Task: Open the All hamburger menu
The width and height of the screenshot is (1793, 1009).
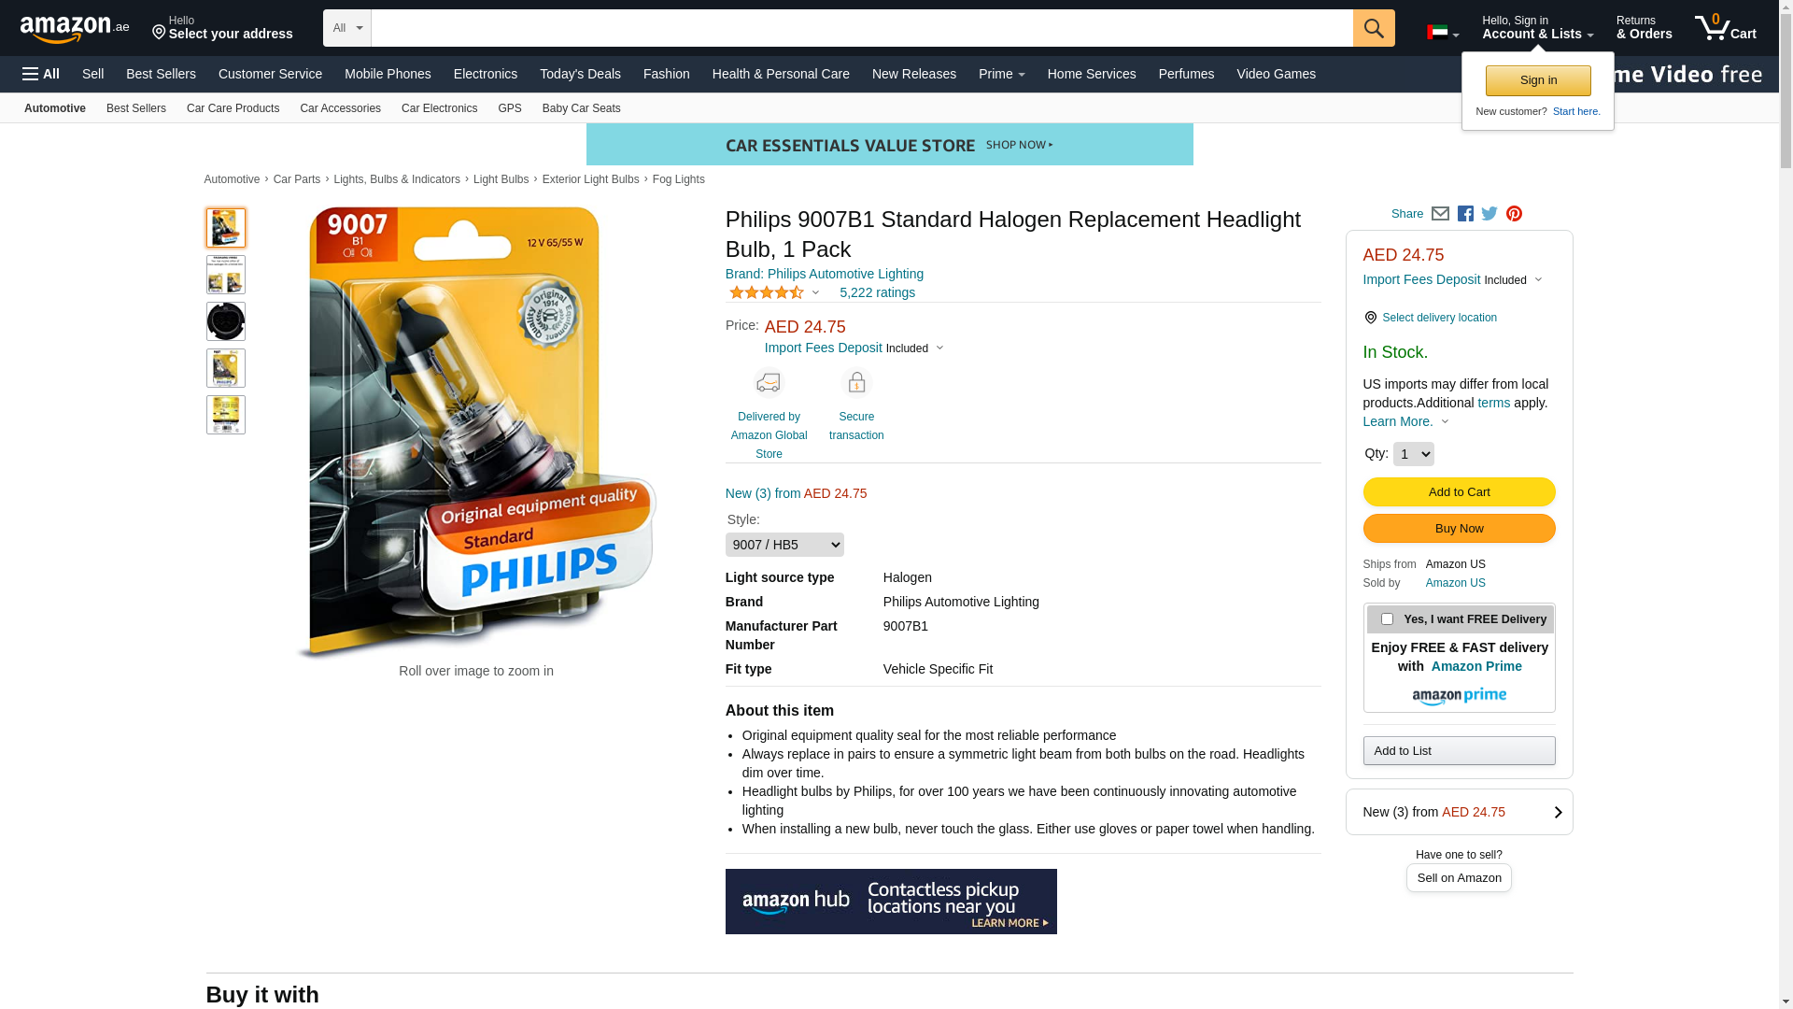Action: 41,74
